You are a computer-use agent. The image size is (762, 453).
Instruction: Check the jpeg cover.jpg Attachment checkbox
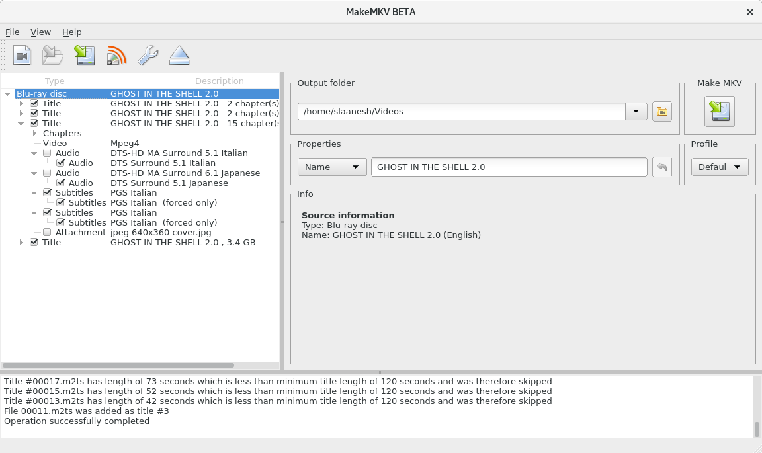[x=47, y=233]
